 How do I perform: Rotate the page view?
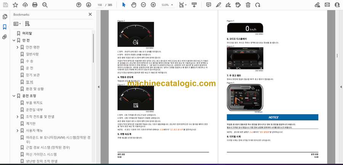(x=258, y=5)
